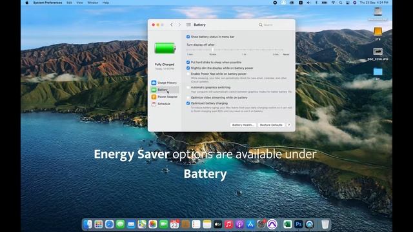Click the Turn display off after slider

[235, 50]
